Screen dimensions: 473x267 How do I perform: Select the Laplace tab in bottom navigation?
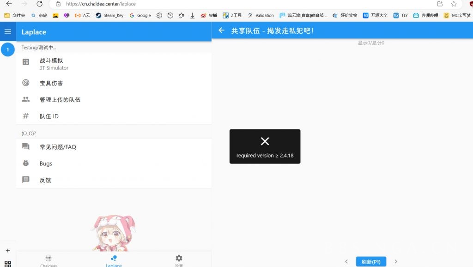click(x=114, y=260)
